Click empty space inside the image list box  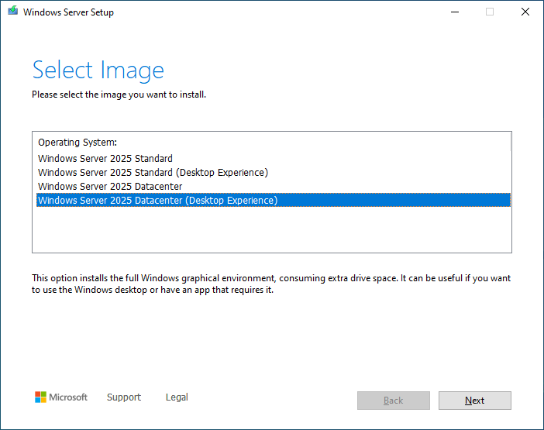click(x=274, y=229)
